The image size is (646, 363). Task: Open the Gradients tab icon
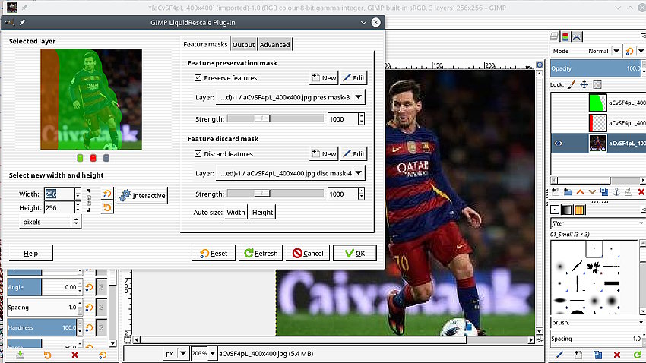click(x=567, y=210)
